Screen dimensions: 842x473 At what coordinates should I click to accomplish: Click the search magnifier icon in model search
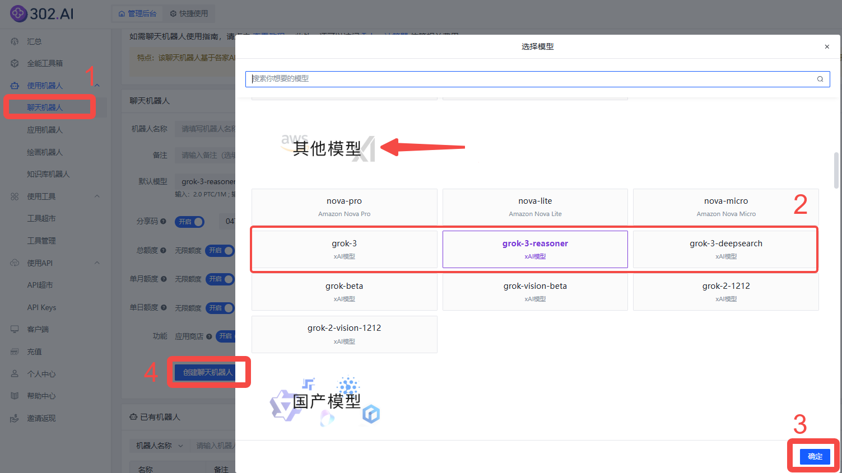(x=820, y=79)
